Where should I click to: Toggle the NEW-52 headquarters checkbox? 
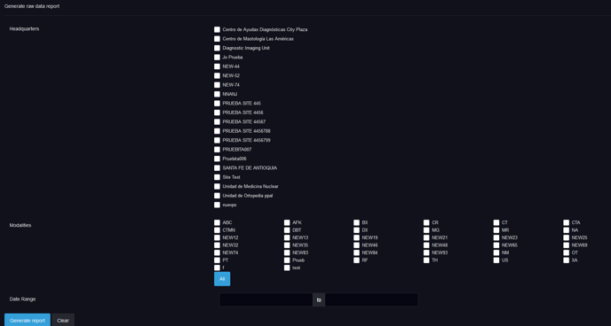[217, 76]
